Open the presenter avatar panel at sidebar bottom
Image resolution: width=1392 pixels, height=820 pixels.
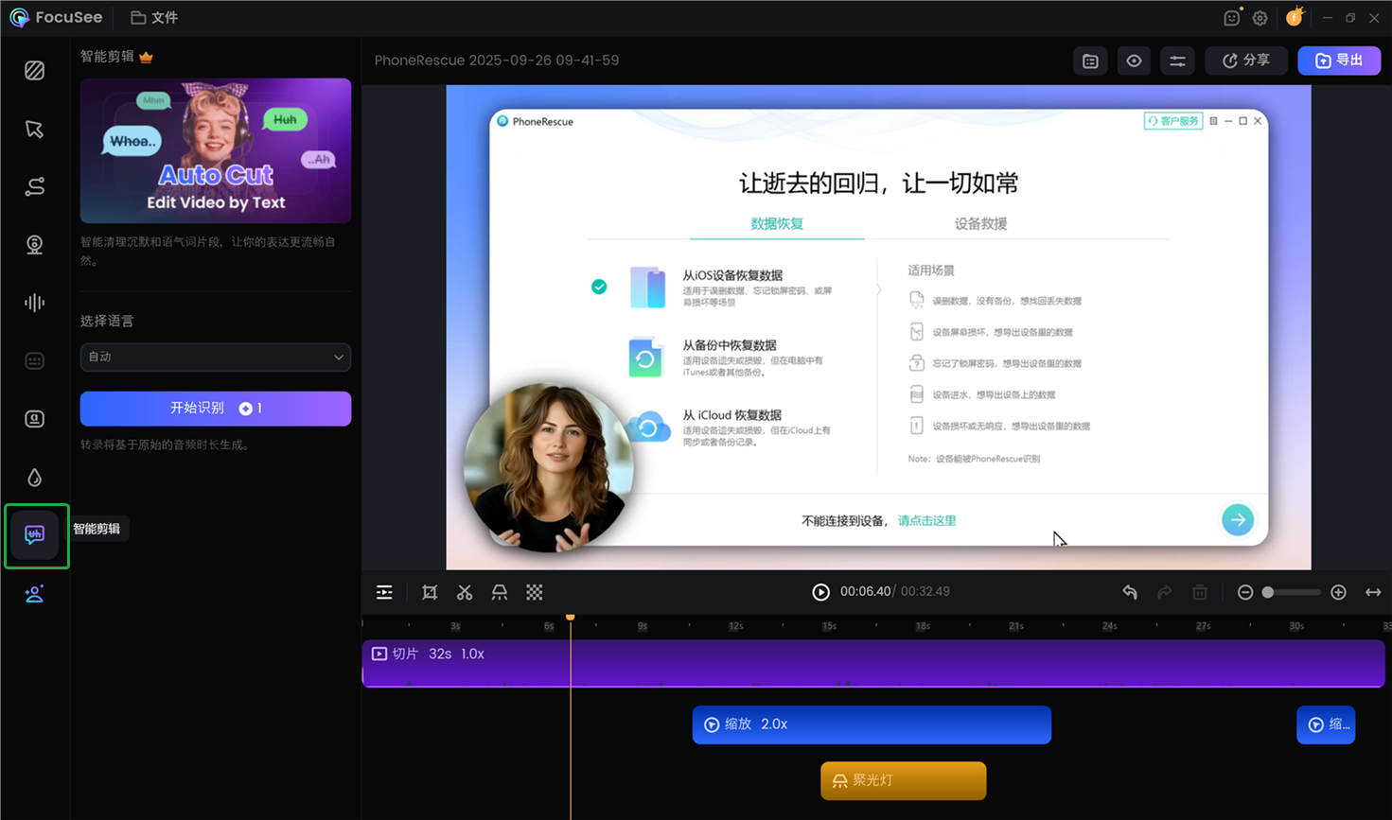(x=34, y=593)
